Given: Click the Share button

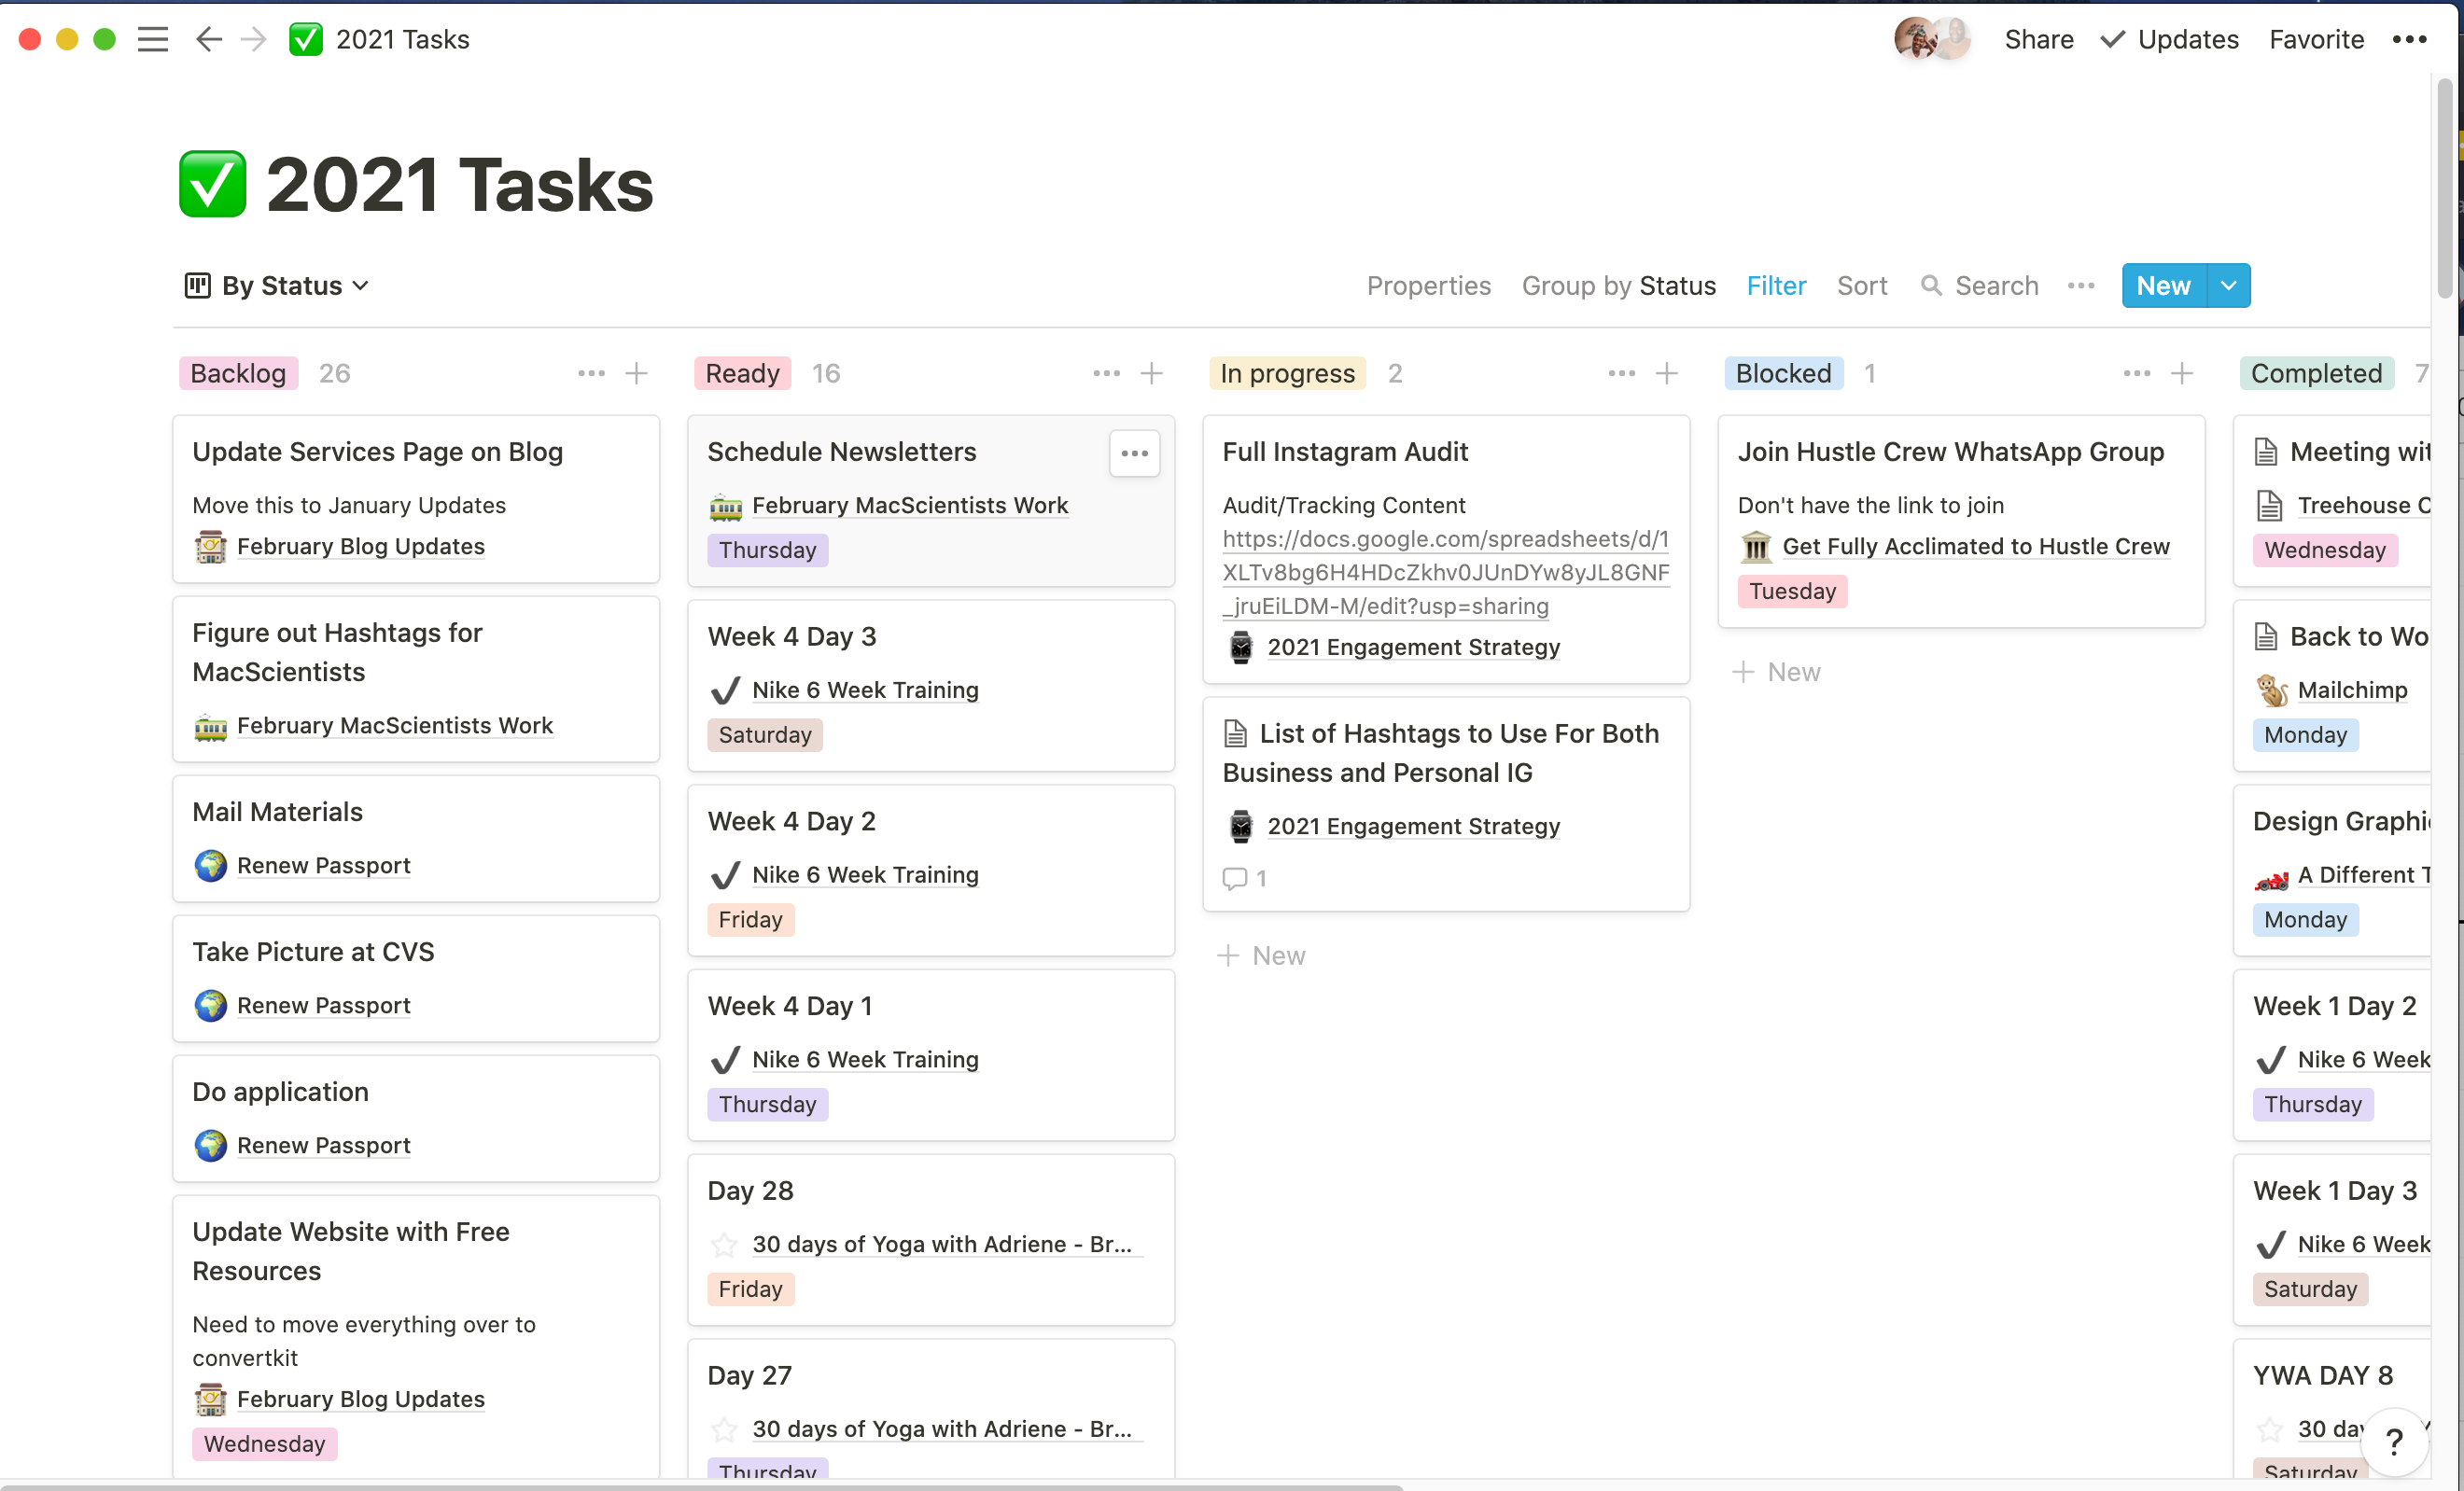Looking at the screenshot, I should [x=2038, y=39].
